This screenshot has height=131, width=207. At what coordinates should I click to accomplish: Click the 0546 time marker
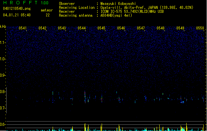pyautogui.click(x=121, y=28)
